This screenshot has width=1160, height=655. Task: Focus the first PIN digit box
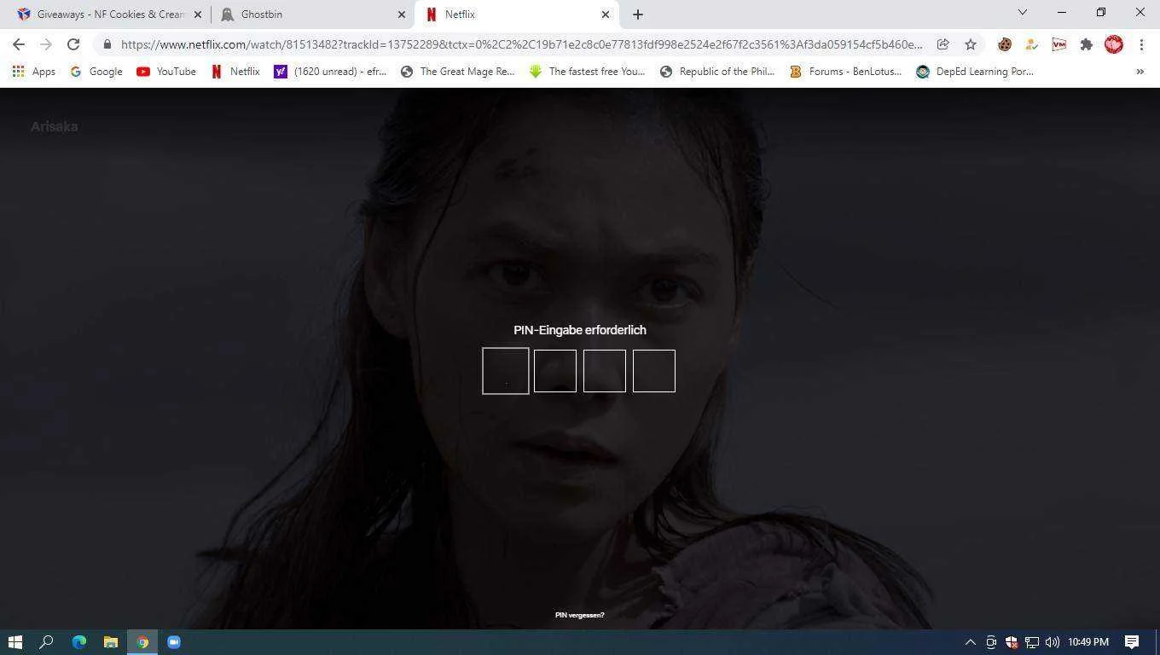pyautogui.click(x=506, y=371)
